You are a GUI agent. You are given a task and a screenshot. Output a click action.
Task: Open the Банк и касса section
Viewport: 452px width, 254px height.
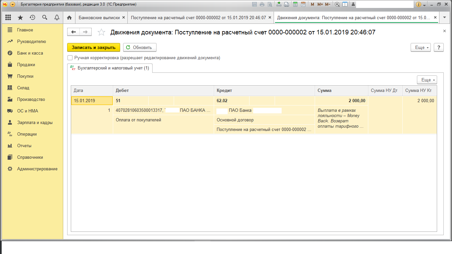click(x=30, y=53)
